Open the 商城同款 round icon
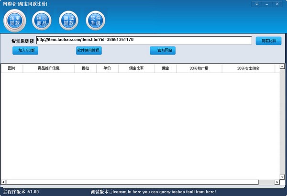 pyautogui.click(x=68, y=21)
